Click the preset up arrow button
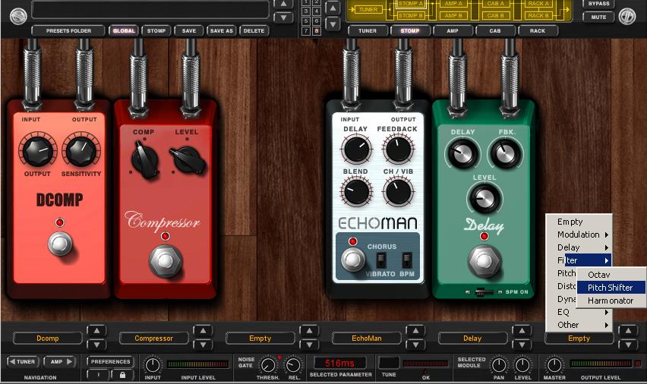The height and width of the screenshot is (384, 647). pos(283,5)
